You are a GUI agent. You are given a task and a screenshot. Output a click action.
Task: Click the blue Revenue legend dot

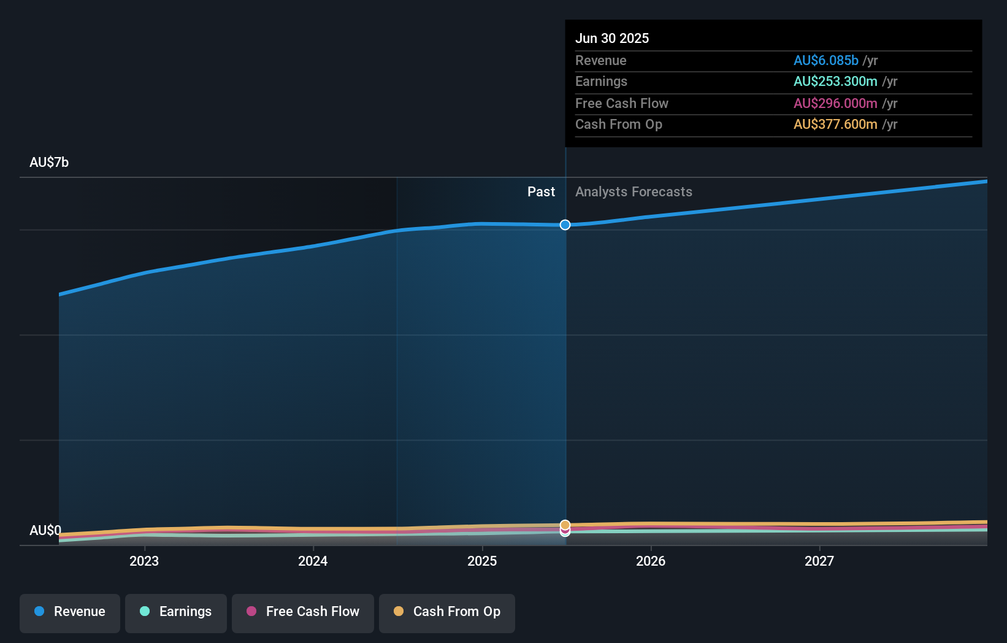[x=40, y=612]
